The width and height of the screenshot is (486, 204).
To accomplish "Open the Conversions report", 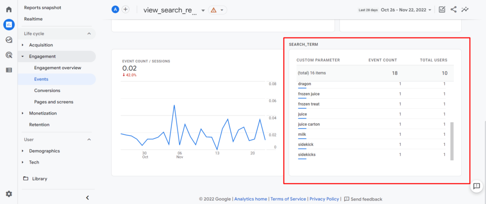I will (x=47, y=90).
